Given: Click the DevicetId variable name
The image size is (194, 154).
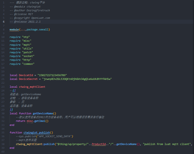Looking at the screenshot, I should point(26,75).
